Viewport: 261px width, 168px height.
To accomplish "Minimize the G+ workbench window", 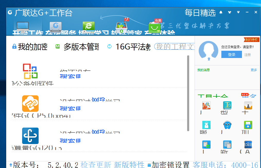I will tap(247, 12).
